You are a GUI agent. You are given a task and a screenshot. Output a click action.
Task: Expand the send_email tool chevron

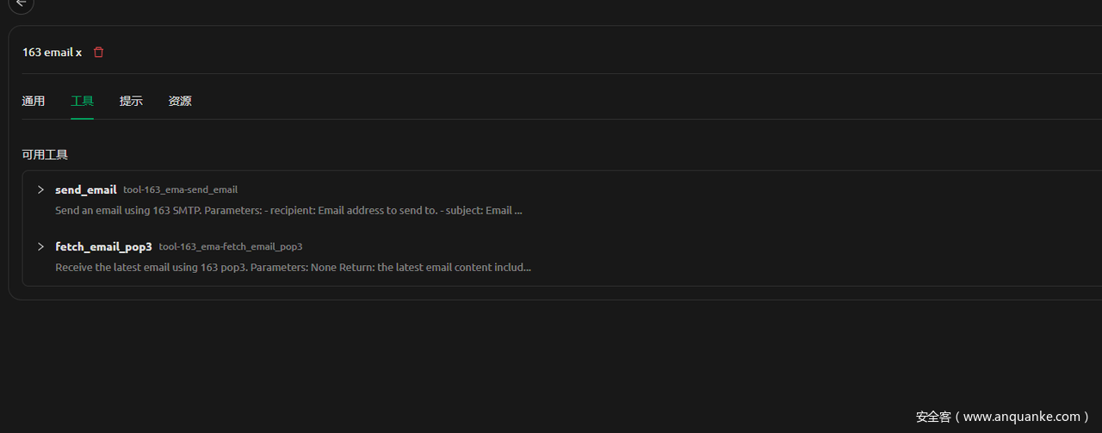(x=40, y=189)
